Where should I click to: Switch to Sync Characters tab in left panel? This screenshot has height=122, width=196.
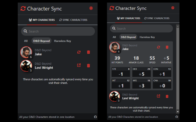73,20
